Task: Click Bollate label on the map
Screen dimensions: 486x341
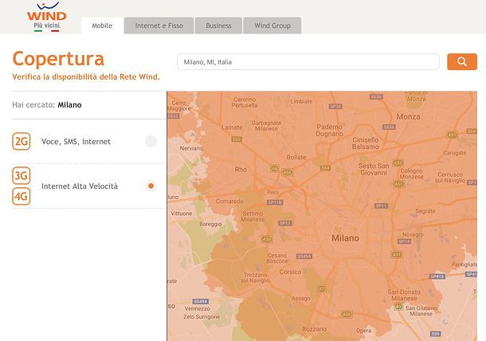Action: pyautogui.click(x=296, y=157)
